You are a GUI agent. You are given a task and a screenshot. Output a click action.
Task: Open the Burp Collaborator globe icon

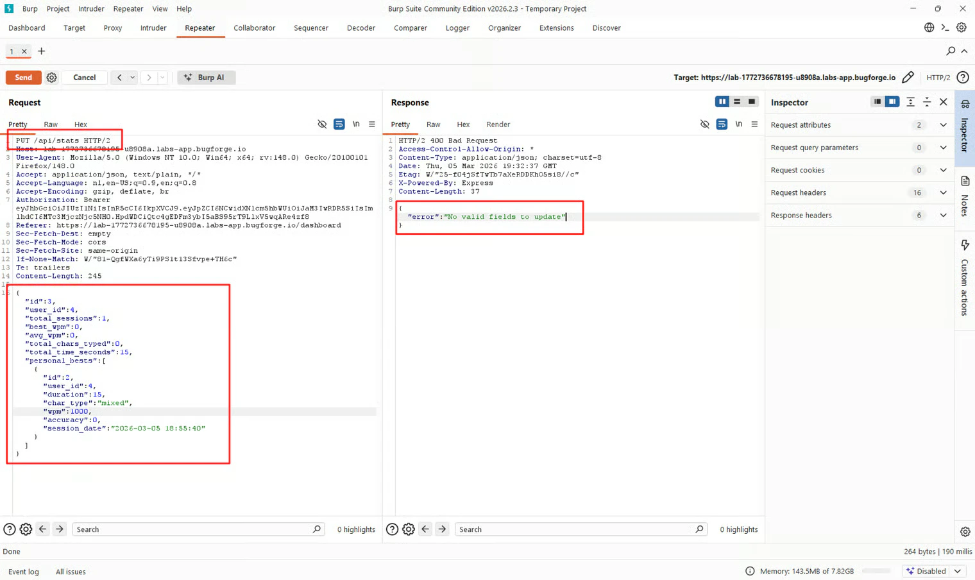click(929, 28)
